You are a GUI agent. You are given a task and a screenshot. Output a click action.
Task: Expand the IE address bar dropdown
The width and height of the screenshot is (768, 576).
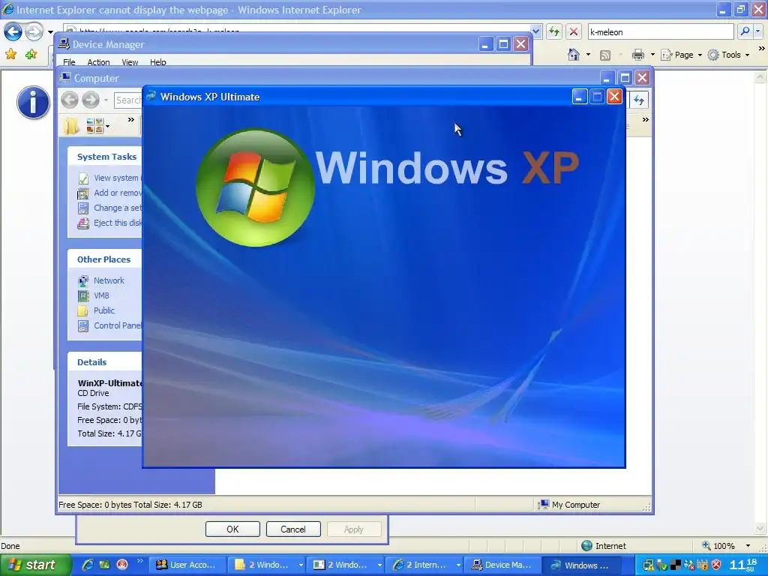pyautogui.click(x=535, y=31)
